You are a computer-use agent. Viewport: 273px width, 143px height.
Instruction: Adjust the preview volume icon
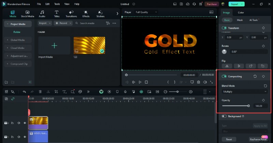point(205,82)
